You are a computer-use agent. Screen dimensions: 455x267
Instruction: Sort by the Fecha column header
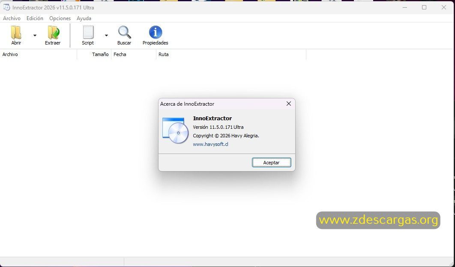click(134, 54)
